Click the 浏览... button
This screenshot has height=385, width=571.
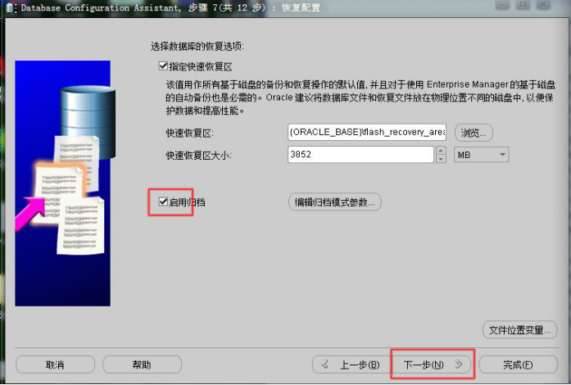point(474,133)
